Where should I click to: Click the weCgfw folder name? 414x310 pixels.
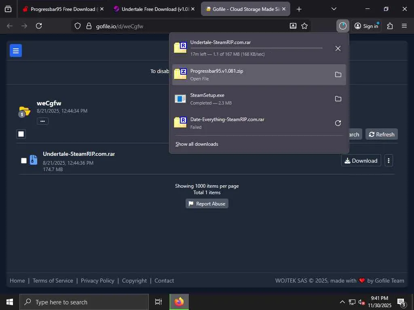pos(49,103)
